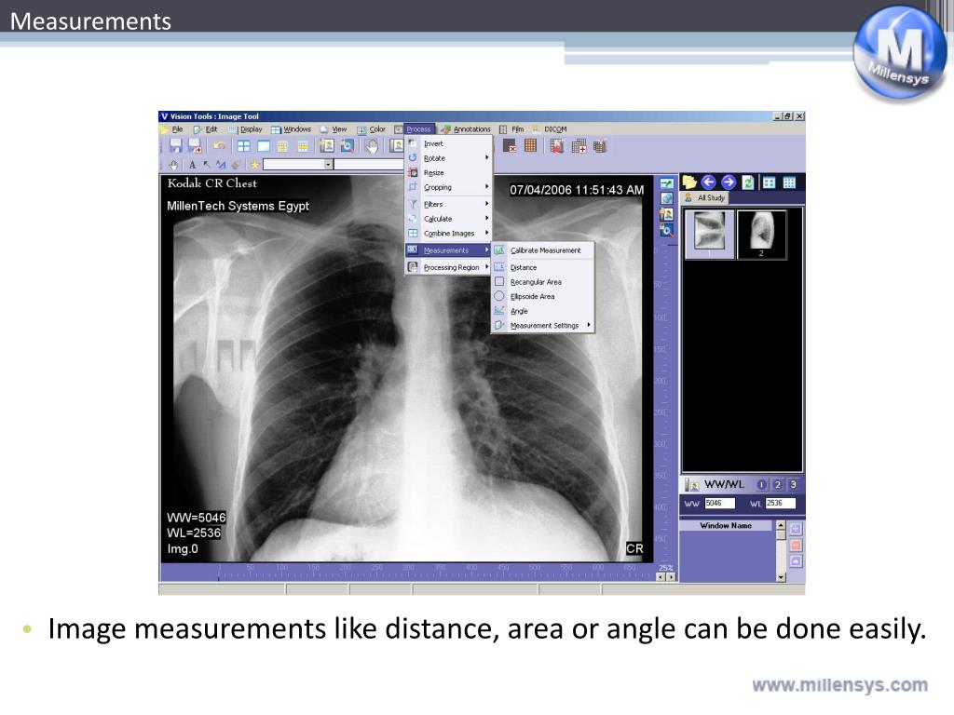Click the magnifier icon in vertical side strip
The height and width of the screenshot is (715, 954).
tap(667, 231)
